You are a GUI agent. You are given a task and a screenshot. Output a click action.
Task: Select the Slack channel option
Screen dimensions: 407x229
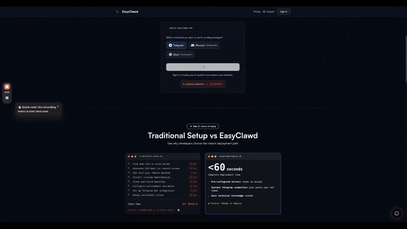pos(180,54)
